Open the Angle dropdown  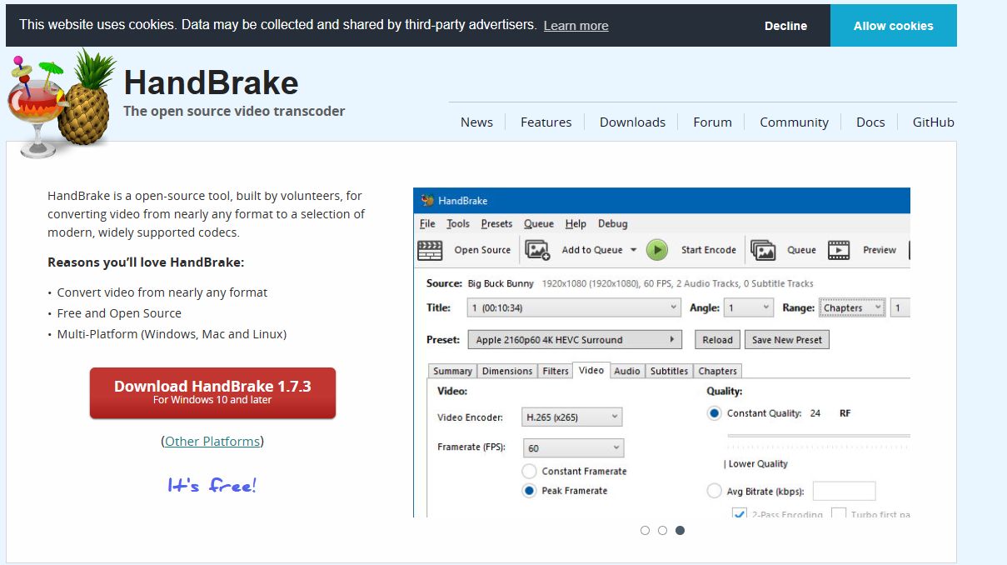[749, 307]
